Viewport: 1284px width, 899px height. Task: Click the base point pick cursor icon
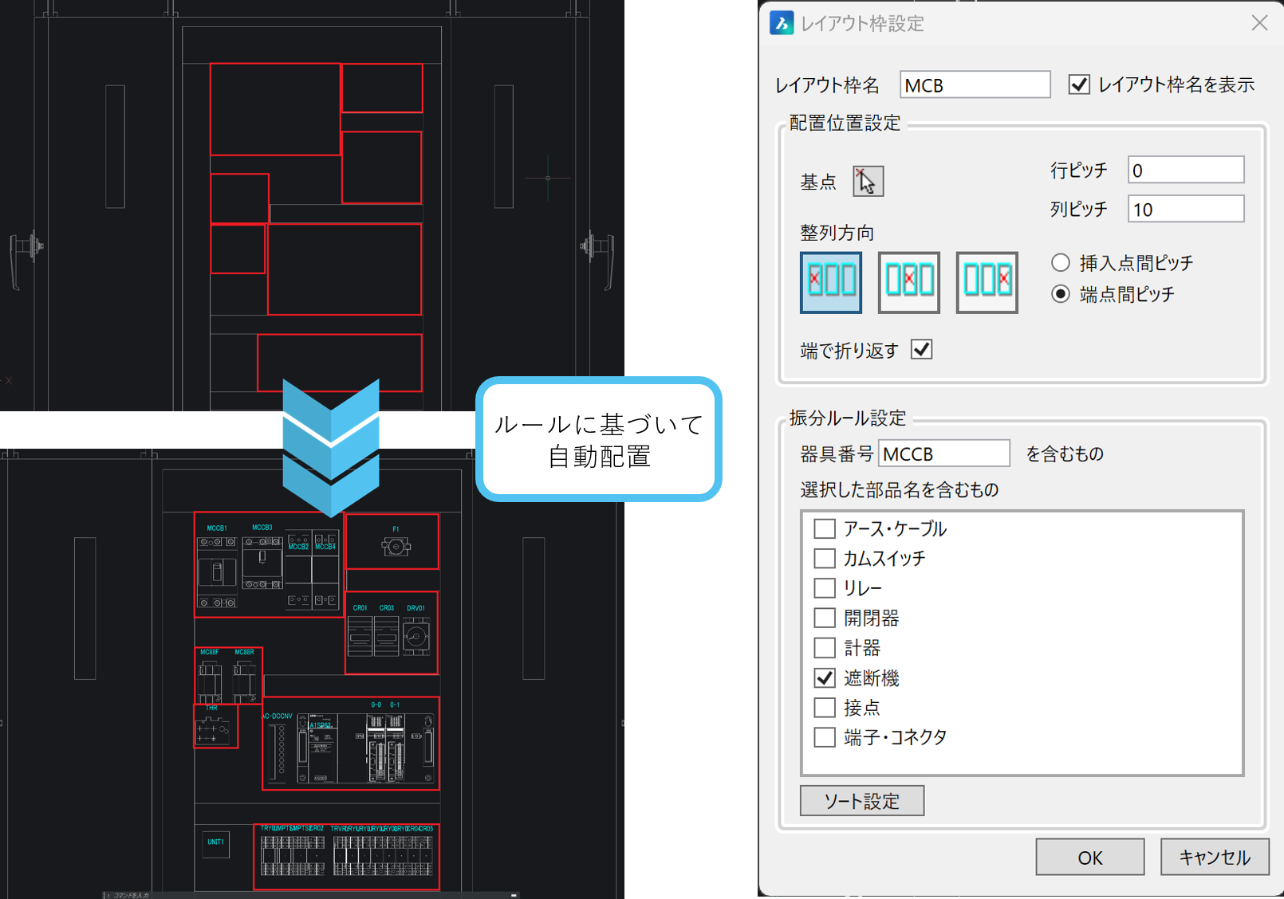[x=868, y=181]
